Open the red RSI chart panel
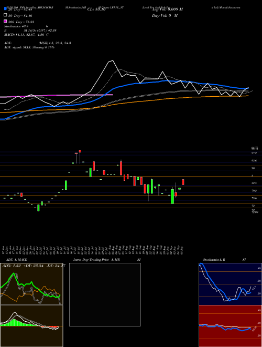This screenshot has height=347, width=262. (x=230, y=326)
